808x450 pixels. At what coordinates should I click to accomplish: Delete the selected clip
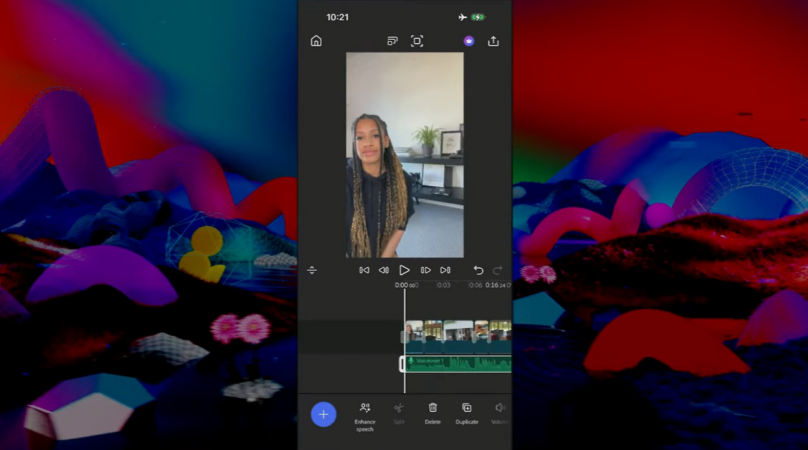(432, 414)
